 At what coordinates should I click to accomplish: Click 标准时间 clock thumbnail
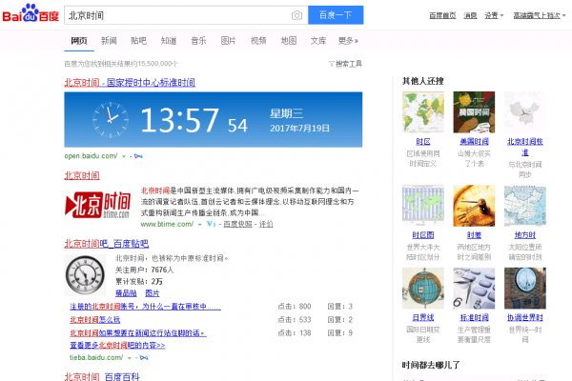[474, 288]
